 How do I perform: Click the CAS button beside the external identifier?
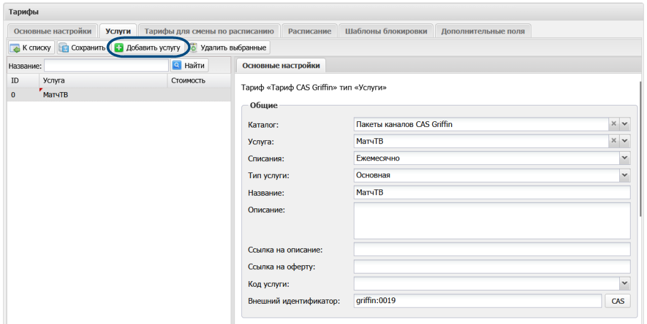pos(618,301)
